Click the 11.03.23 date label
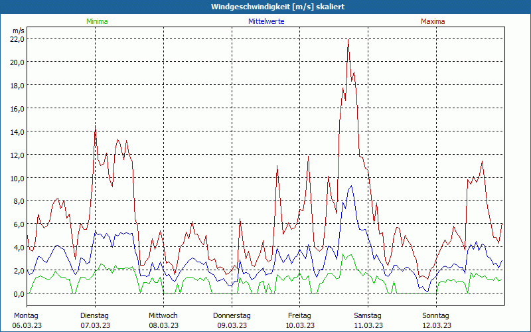This screenshot has width=531, height=332. point(368,325)
